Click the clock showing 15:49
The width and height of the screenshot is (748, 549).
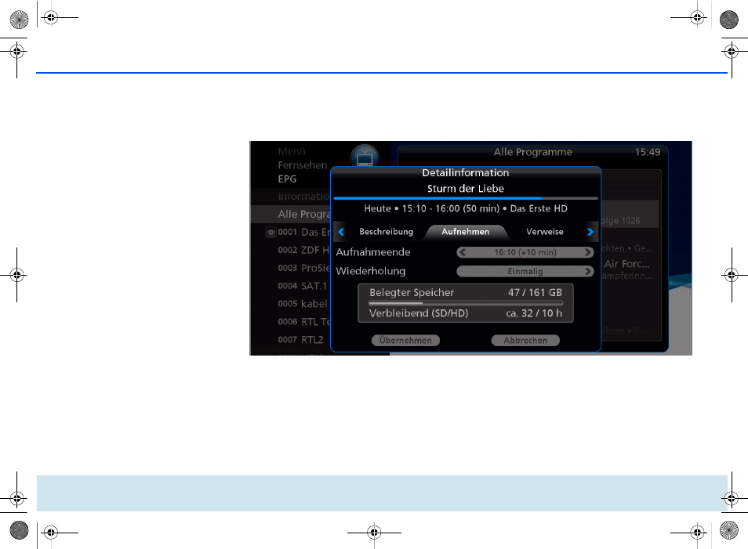coord(648,152)
